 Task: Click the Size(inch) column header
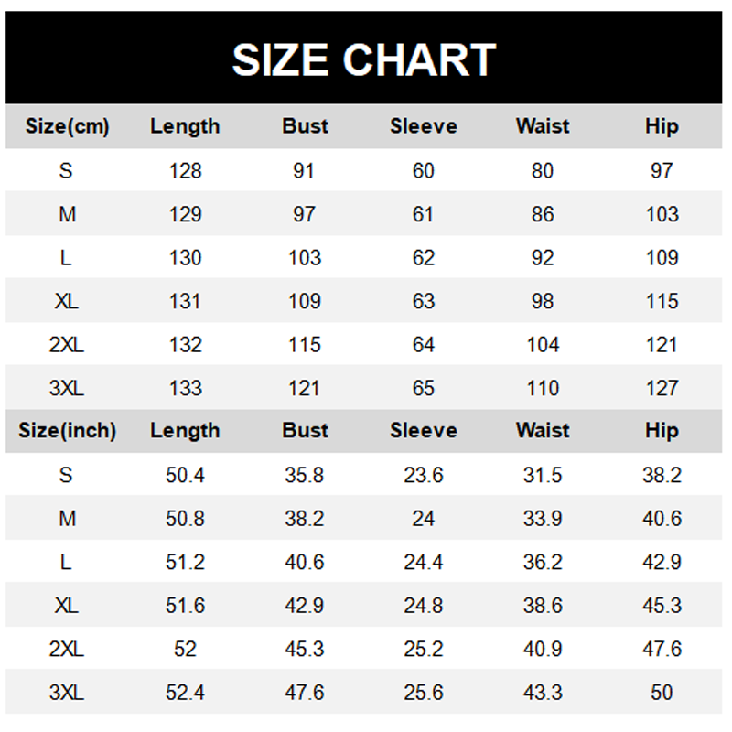[x=67, y=431]
